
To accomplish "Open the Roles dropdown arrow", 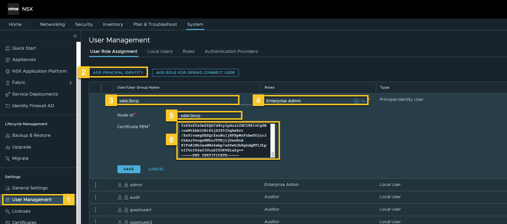I will click(363, 101).
